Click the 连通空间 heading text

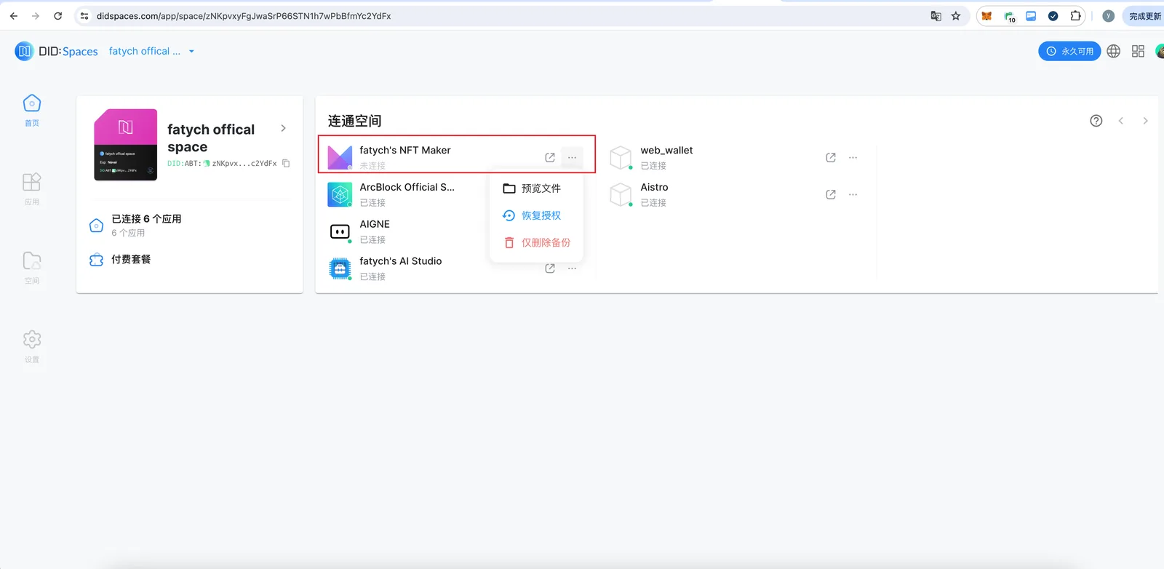coord(354,121)
